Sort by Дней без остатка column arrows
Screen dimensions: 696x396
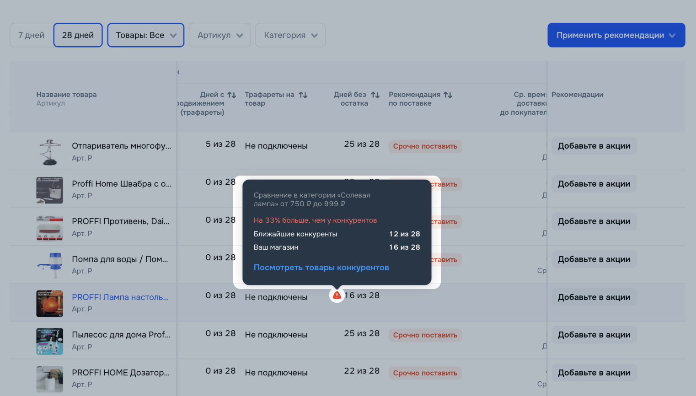point(375,95)
